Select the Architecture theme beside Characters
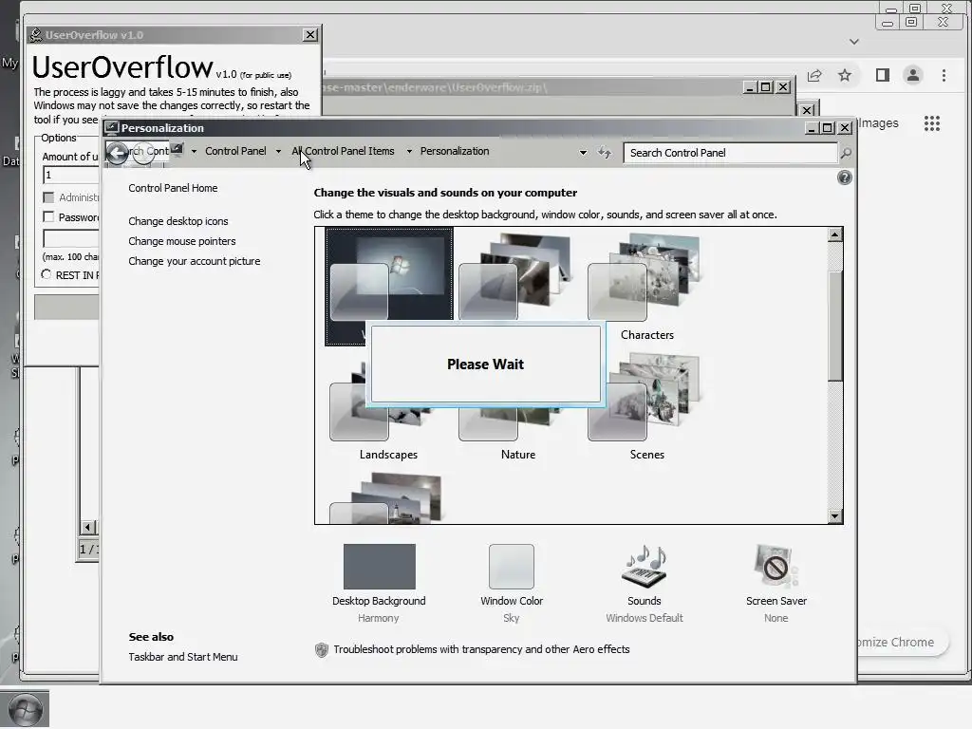 tap(515, 276)
